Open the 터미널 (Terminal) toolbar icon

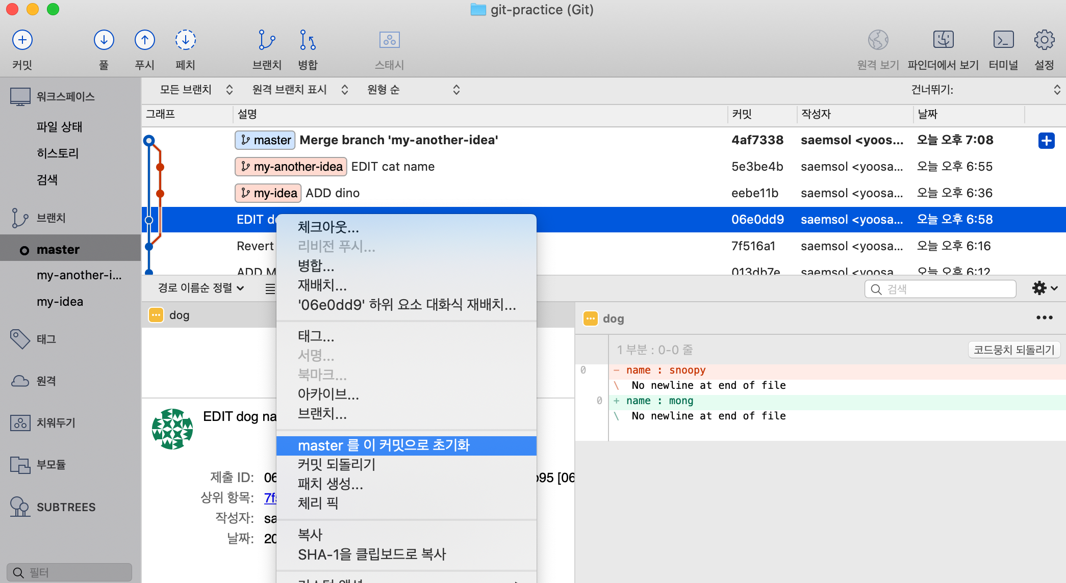coord(1003,40)
